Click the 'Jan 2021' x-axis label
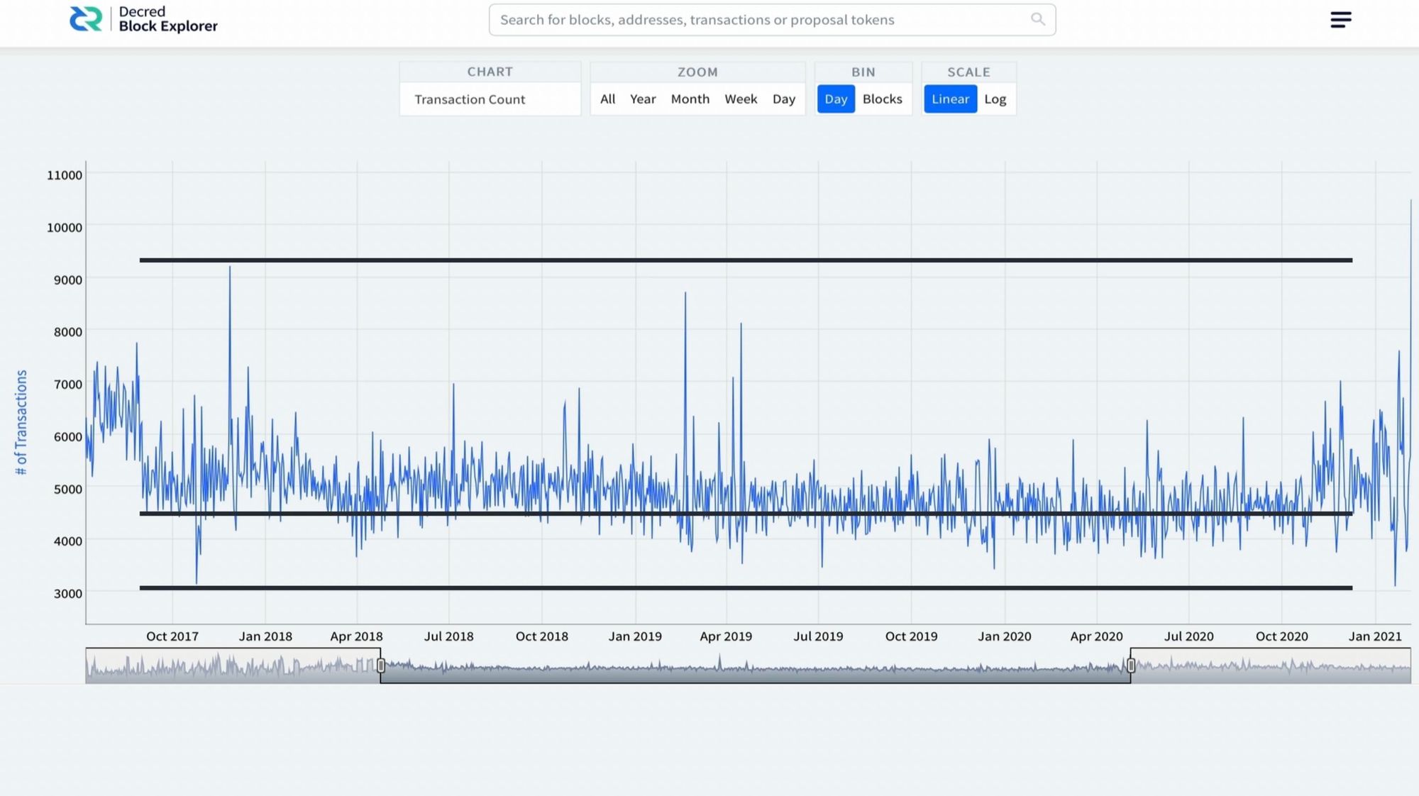 pyautogui.click(x=1375, y=636)
